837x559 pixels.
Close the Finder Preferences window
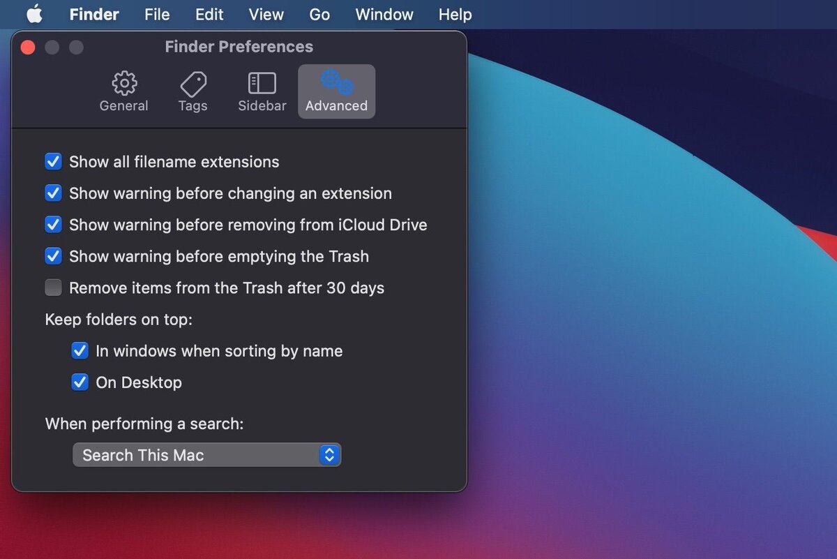click(28, 47)
